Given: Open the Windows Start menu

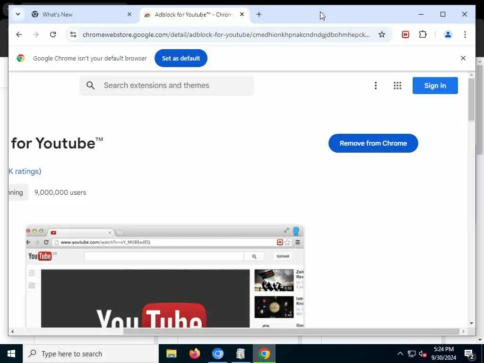Looking at the screenshot, I should [x=11, y=354].
